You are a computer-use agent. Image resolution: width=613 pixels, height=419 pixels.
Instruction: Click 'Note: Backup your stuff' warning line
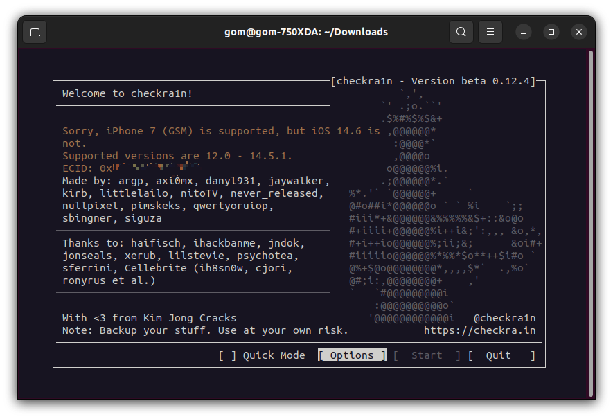coord(205,330)
